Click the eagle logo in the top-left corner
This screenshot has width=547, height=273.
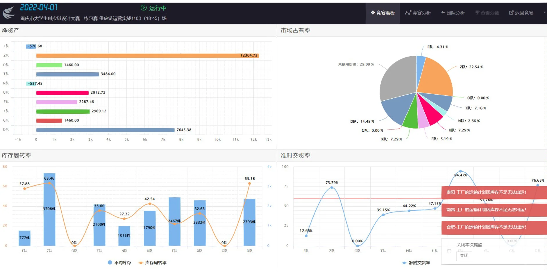[x=9, y=12]
